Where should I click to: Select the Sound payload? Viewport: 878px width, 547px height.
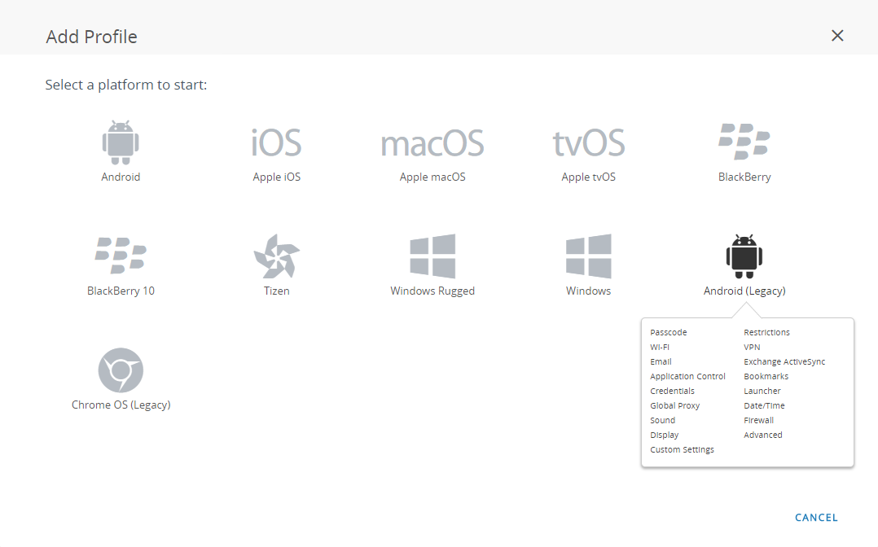(x=662, y=420)
